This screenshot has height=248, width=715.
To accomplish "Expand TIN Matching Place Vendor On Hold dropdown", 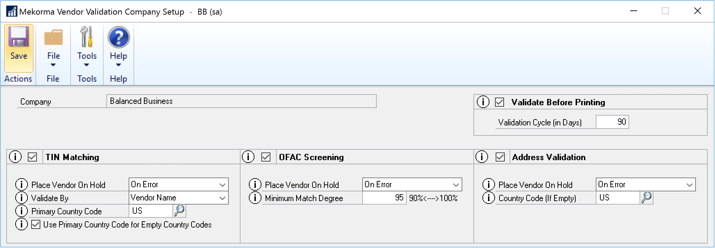I will (x=222, y=185).
